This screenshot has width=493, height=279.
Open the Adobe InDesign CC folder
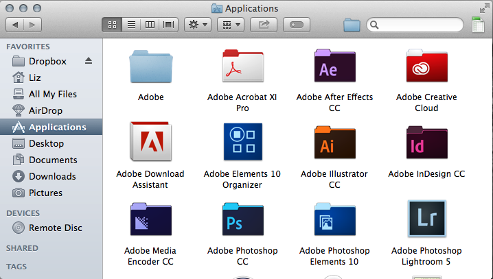click(426, 142)
